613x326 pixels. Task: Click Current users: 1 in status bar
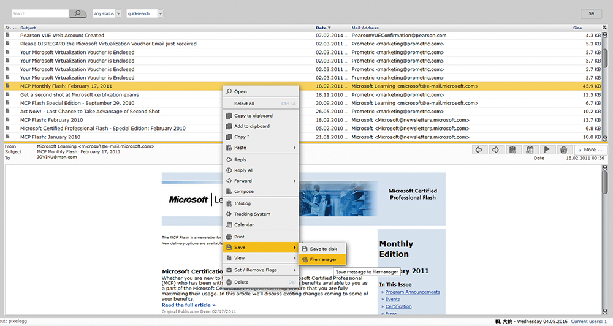[588, 321]
